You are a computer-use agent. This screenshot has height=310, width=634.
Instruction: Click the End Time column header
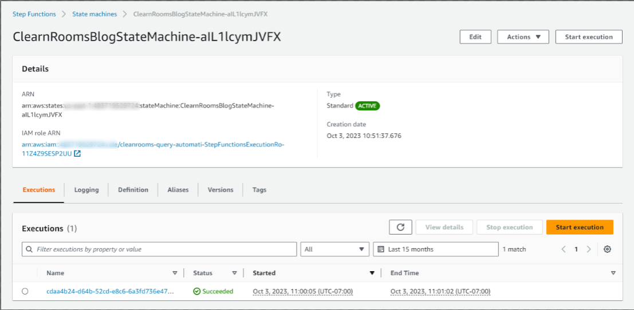(x=405, y=273)
